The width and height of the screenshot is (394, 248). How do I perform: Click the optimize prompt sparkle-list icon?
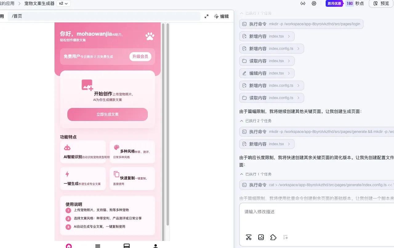(285, 237)
